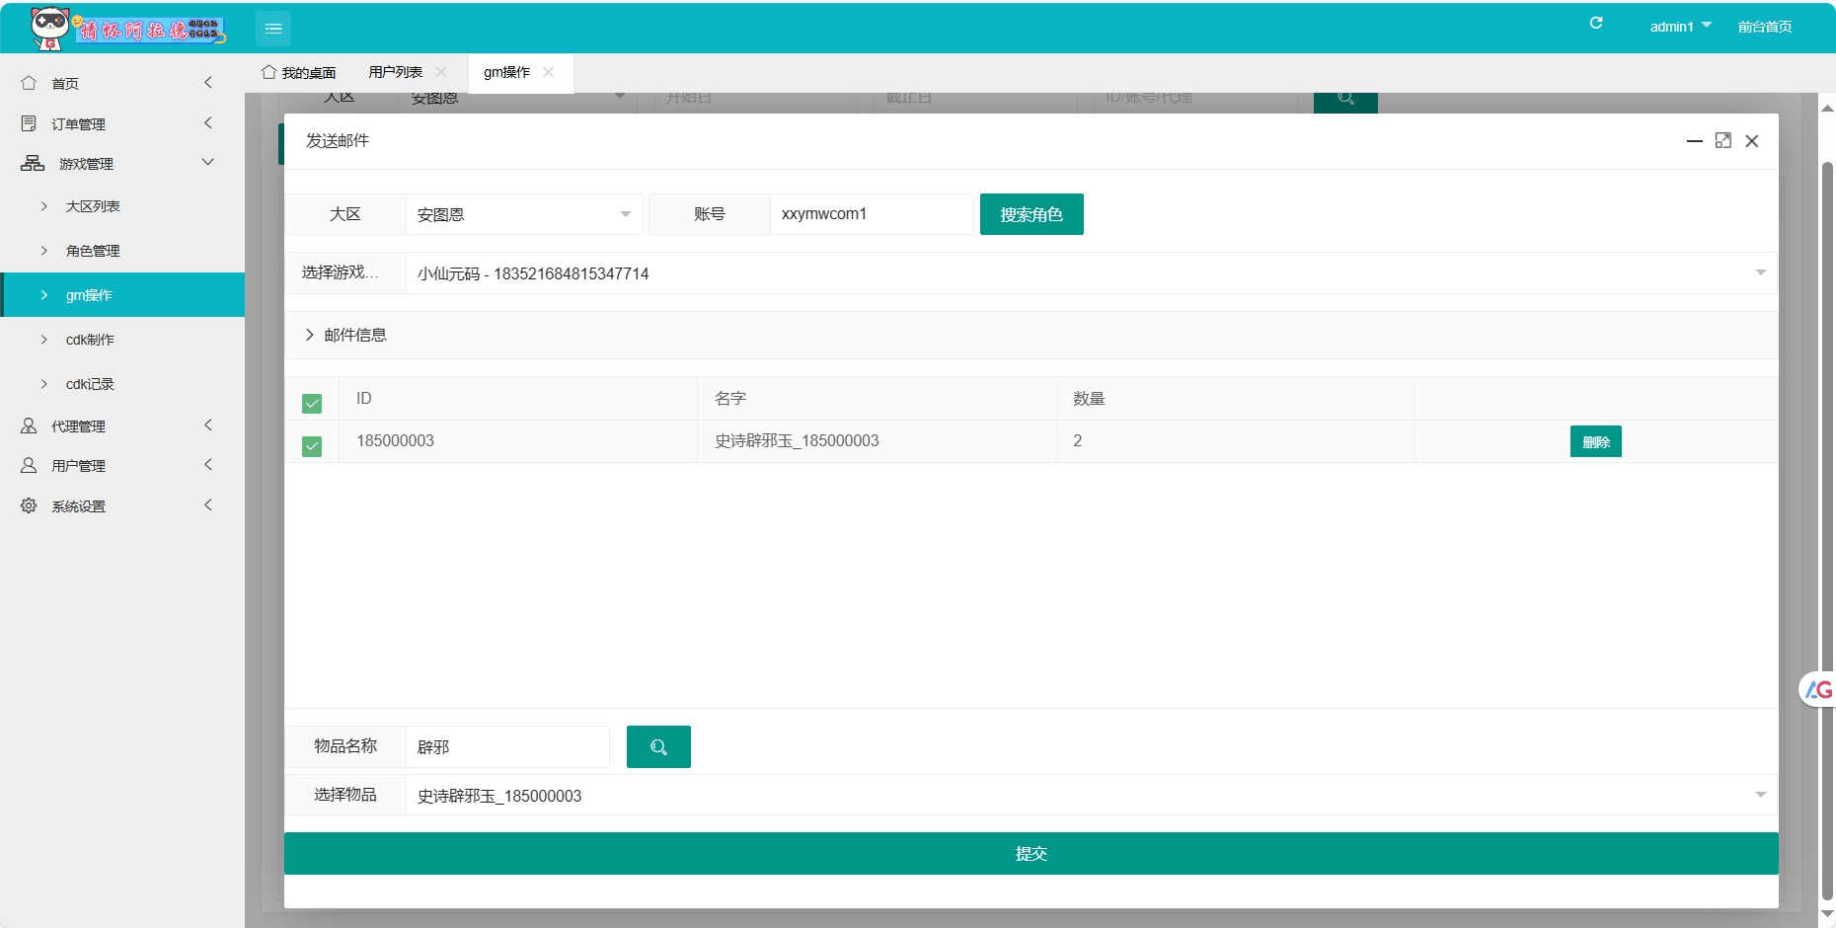1836x928 pixels.
Task: Click the 物品名称 input field
Action: [x=507, y=747]
